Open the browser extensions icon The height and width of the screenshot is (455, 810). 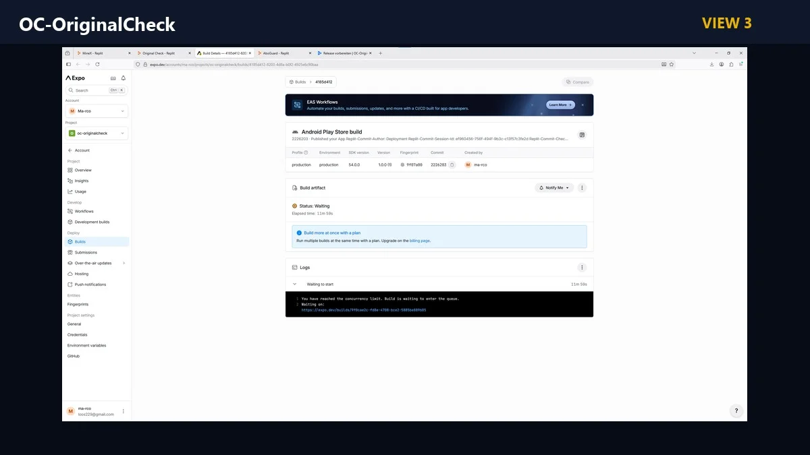(x=732, y=64)
